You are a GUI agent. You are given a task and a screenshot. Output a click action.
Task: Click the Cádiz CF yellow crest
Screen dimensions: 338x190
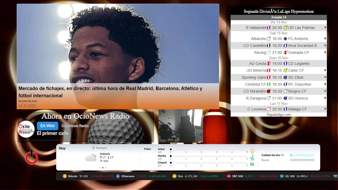[x=285, y=70]
